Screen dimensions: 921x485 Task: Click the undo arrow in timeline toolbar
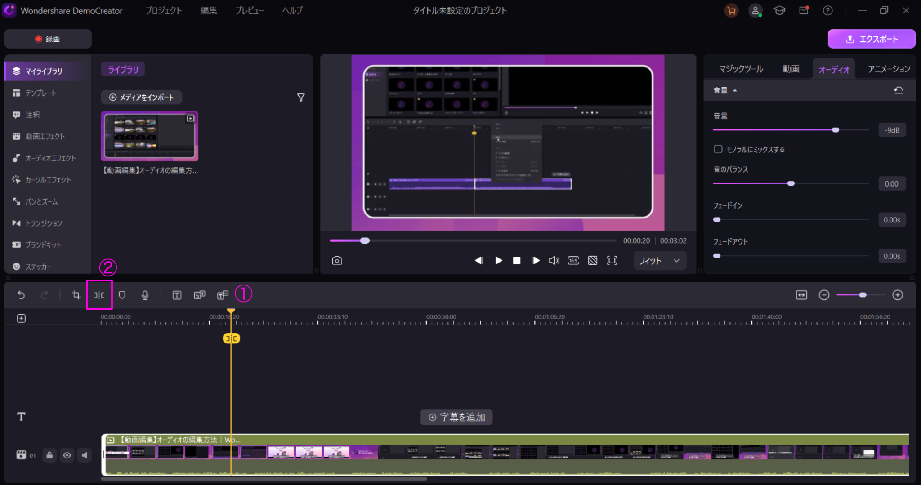pos(21,295)
